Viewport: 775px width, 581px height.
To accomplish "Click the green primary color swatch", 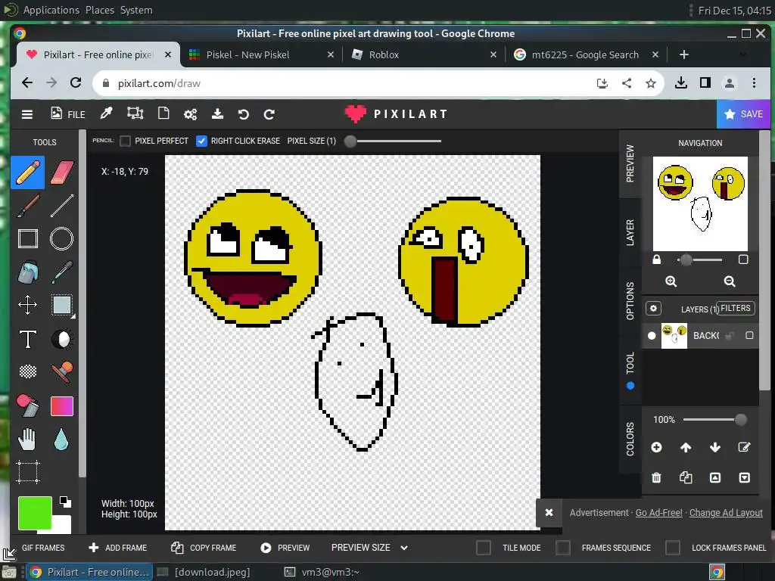I will point(35,514).
